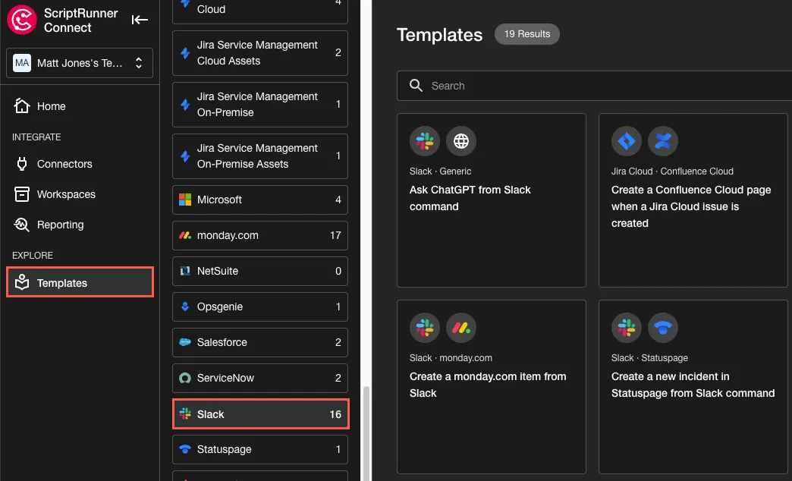Screen dimensions: 792x481
Task: Filter by Jira Service Management On-Premise
Action: point(260,105)
